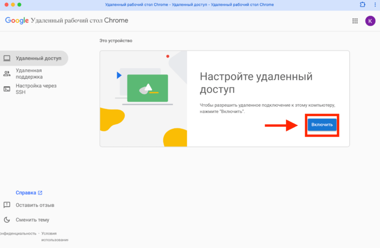The width and height of the screenshot is (380, 248).
Task: Click the blue Включить button
Action: (322, 125)
